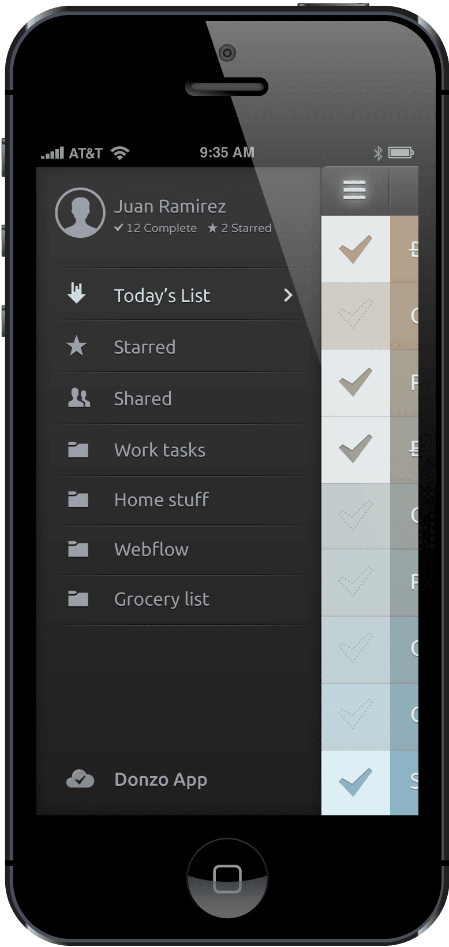This screenshot has height=947, width=449.
Task: Uncheck the first completed task checkbox
Action: [x=355, y=249]
